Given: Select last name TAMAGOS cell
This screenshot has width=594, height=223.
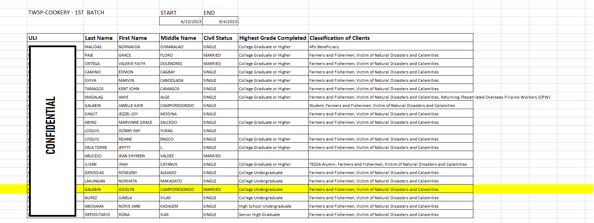Looking at the screenshot, I should tap(101, 88).
